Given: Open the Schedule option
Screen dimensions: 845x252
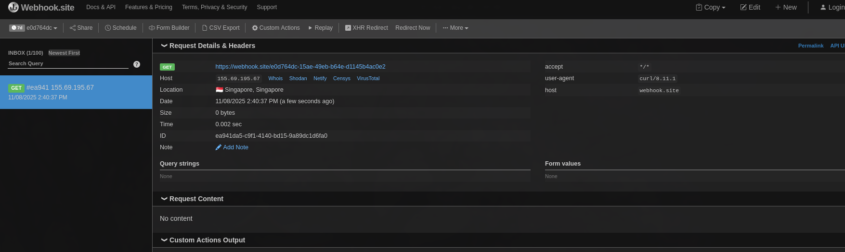Looking at the screenshot, I should 121,28.
